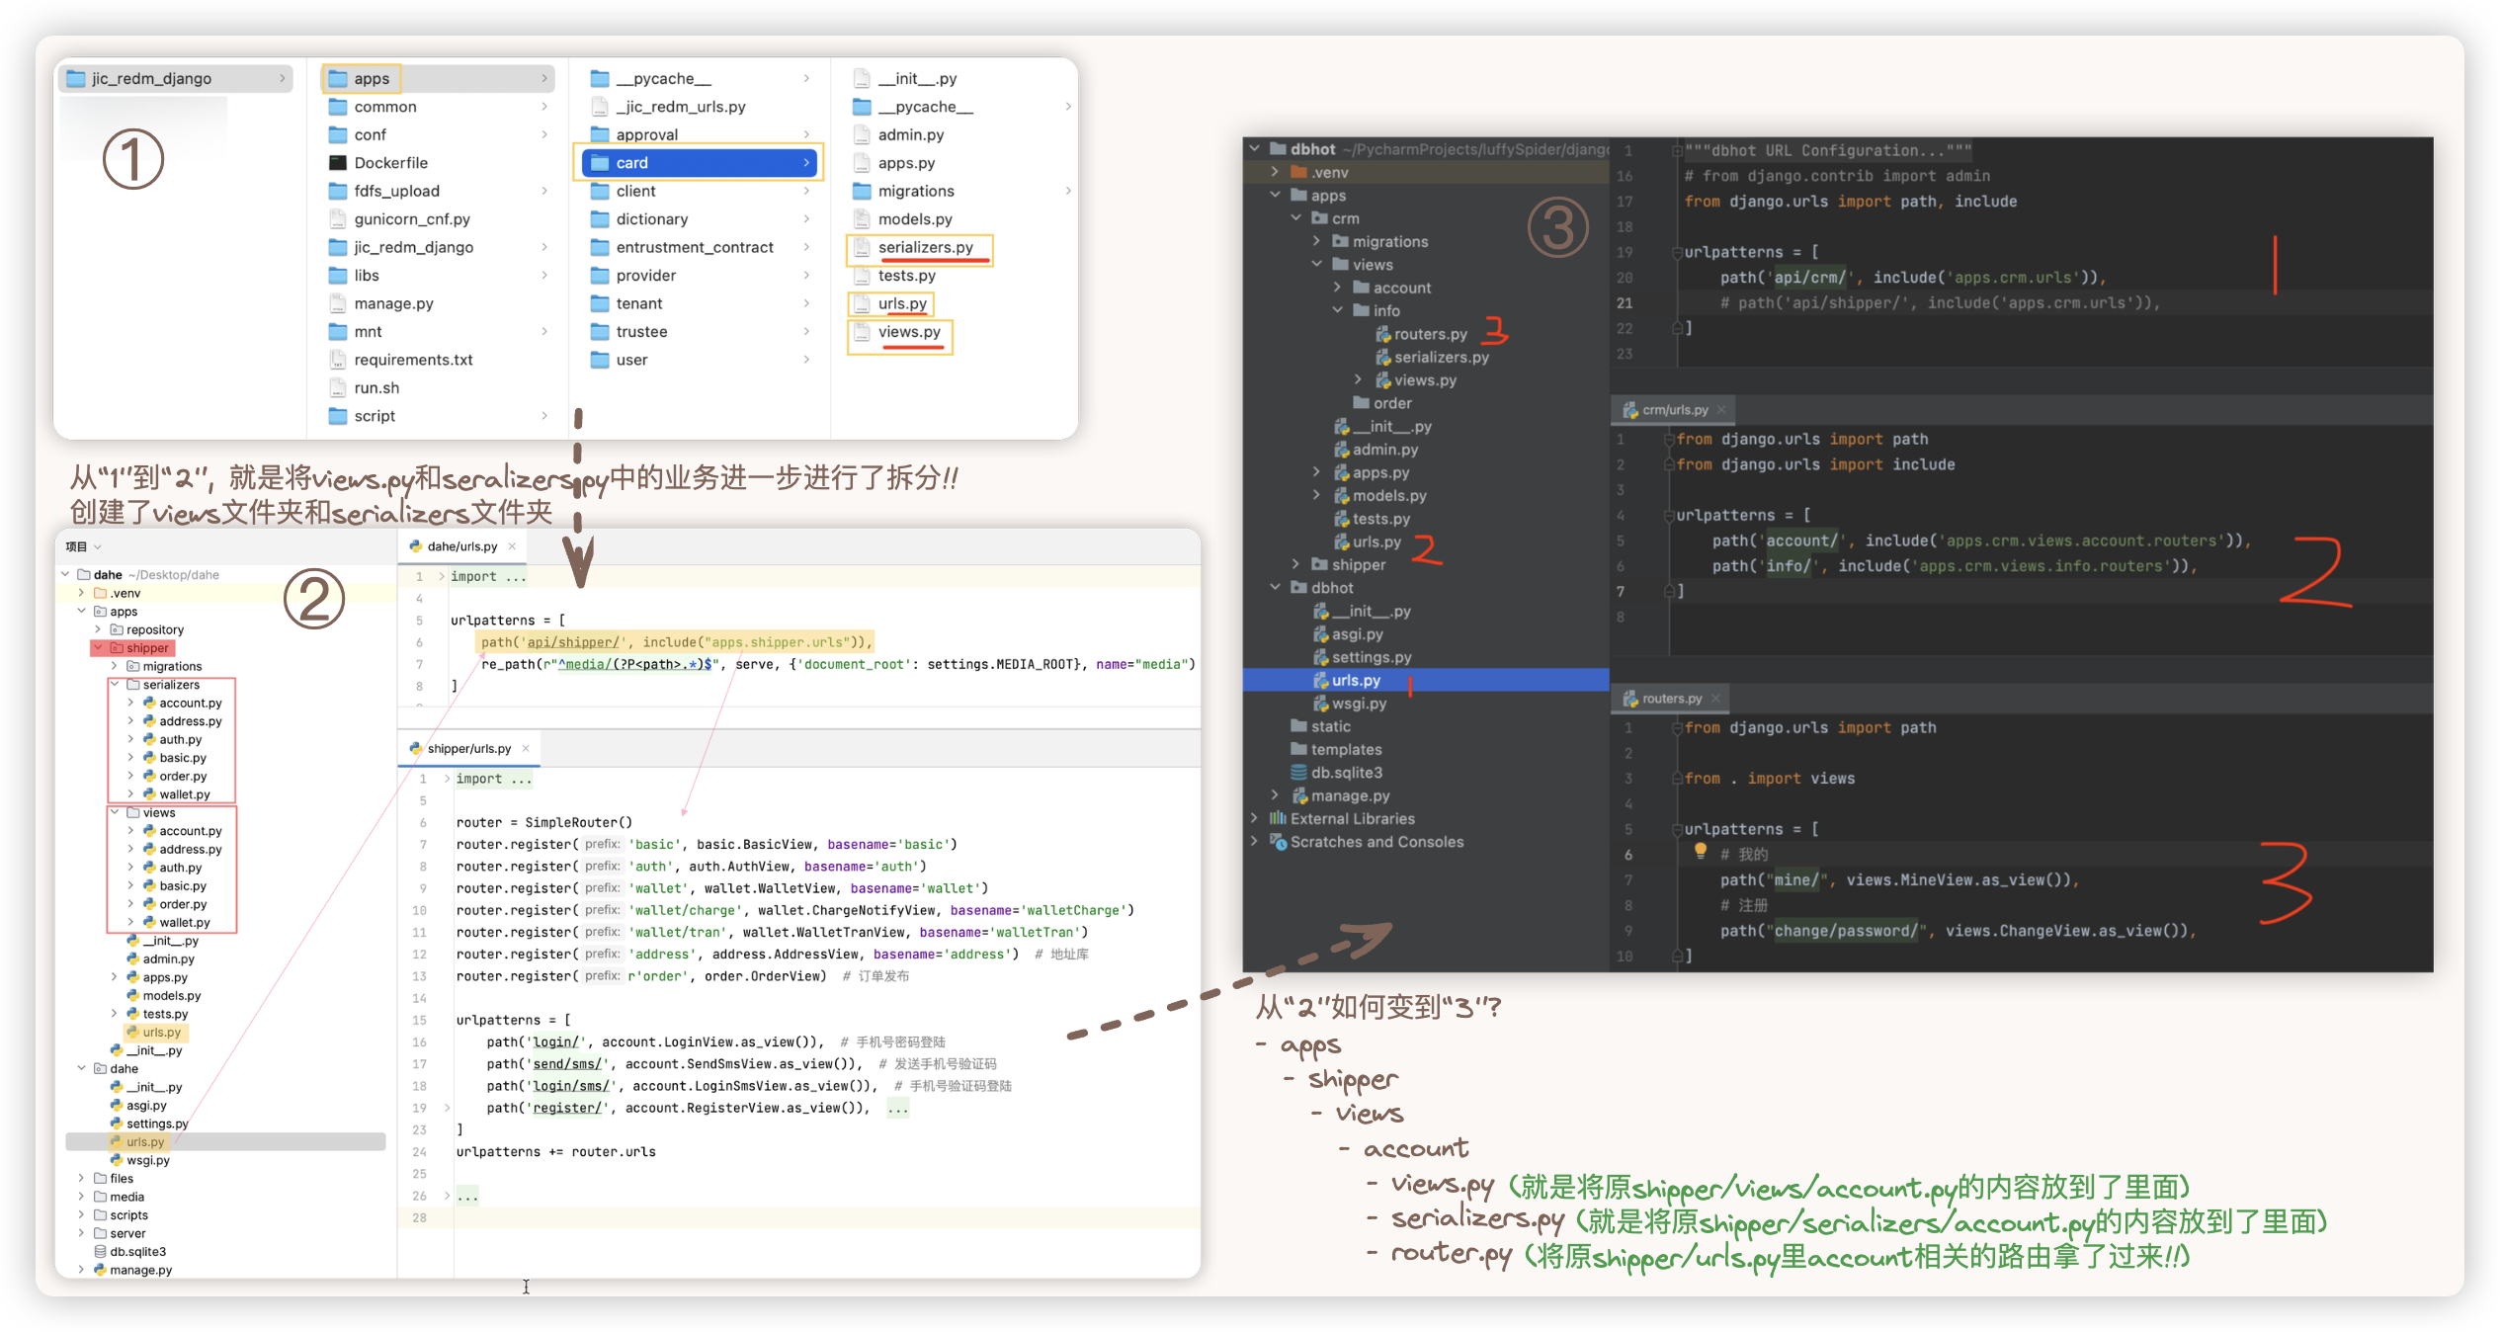Click the python icon beside manage.py in dahe tree

pyautogui.click(x=100, y=1270)
